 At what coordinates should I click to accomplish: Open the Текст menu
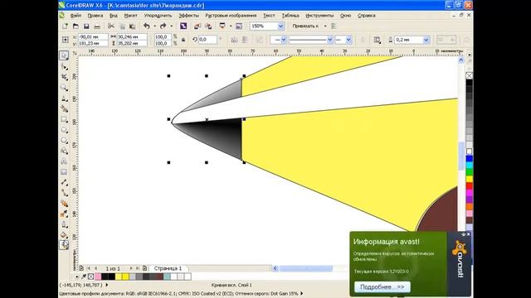click(x=269, y=16)
